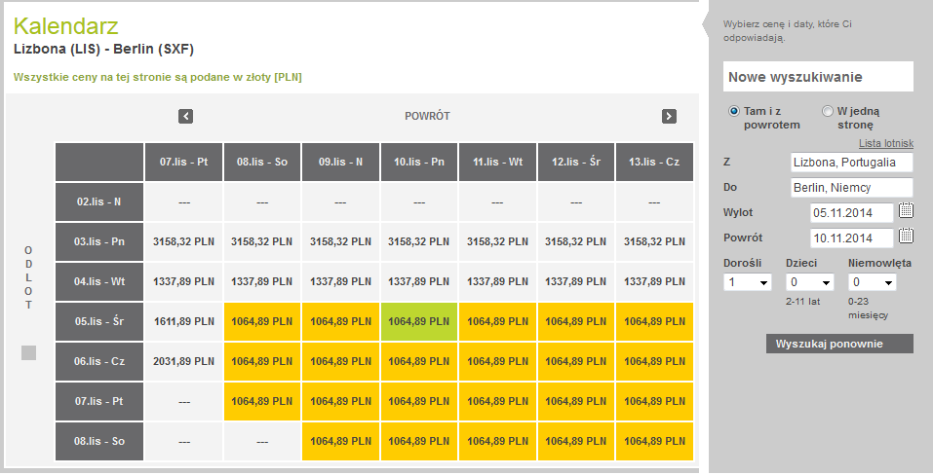The image size is (933, 475).
Task: Open the Niemowlęta count dropdown
Action: (873, 282)
